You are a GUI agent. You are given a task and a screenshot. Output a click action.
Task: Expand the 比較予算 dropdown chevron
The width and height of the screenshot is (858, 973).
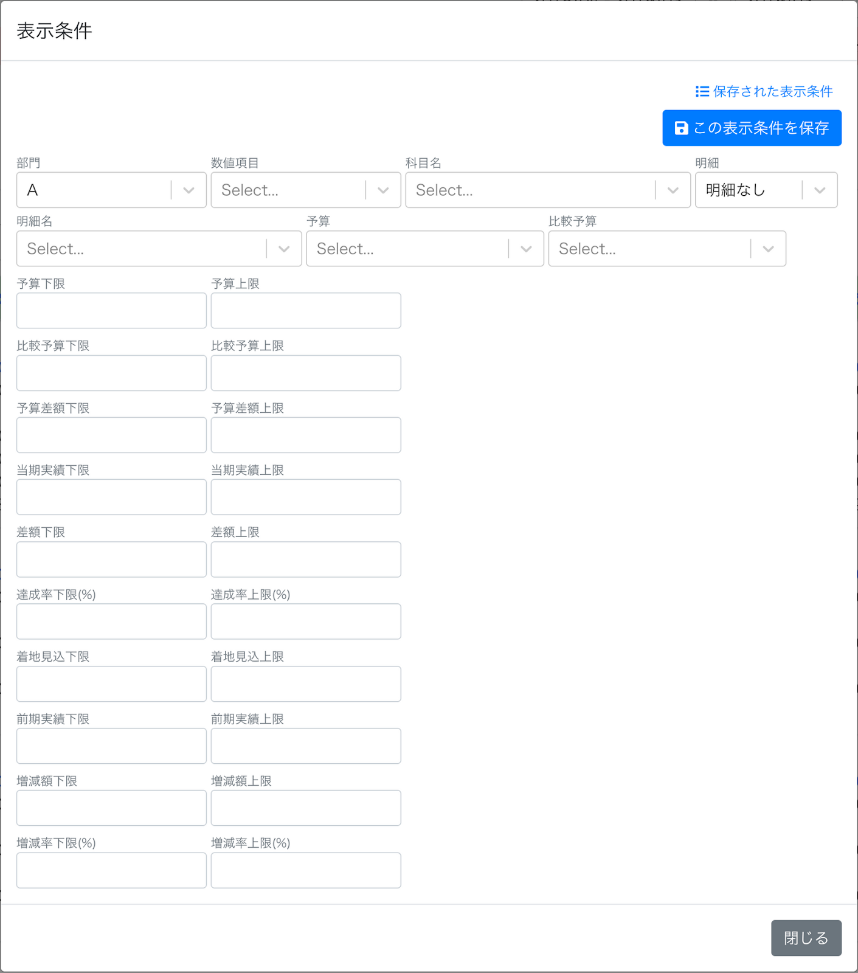click(x=768, y=249)
